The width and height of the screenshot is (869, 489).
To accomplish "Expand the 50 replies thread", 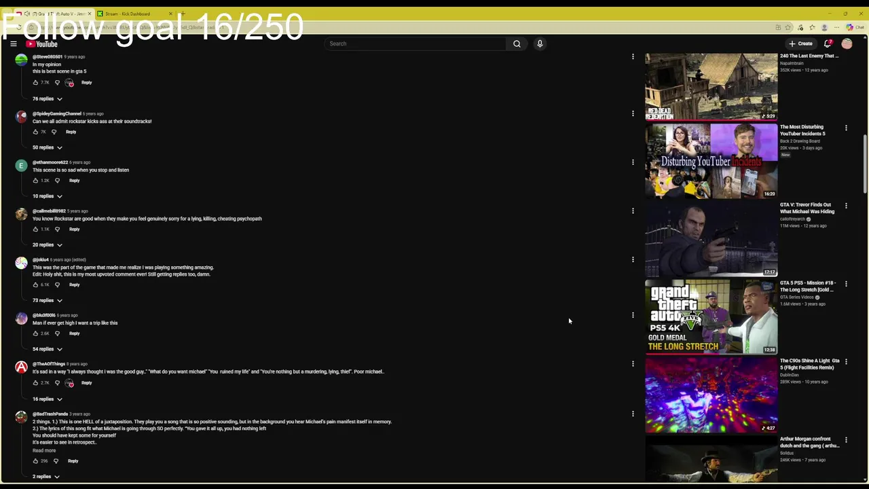I will tap(48, 147).
